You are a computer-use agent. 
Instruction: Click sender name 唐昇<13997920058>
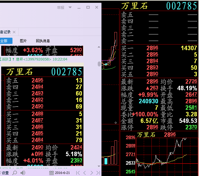34,59
